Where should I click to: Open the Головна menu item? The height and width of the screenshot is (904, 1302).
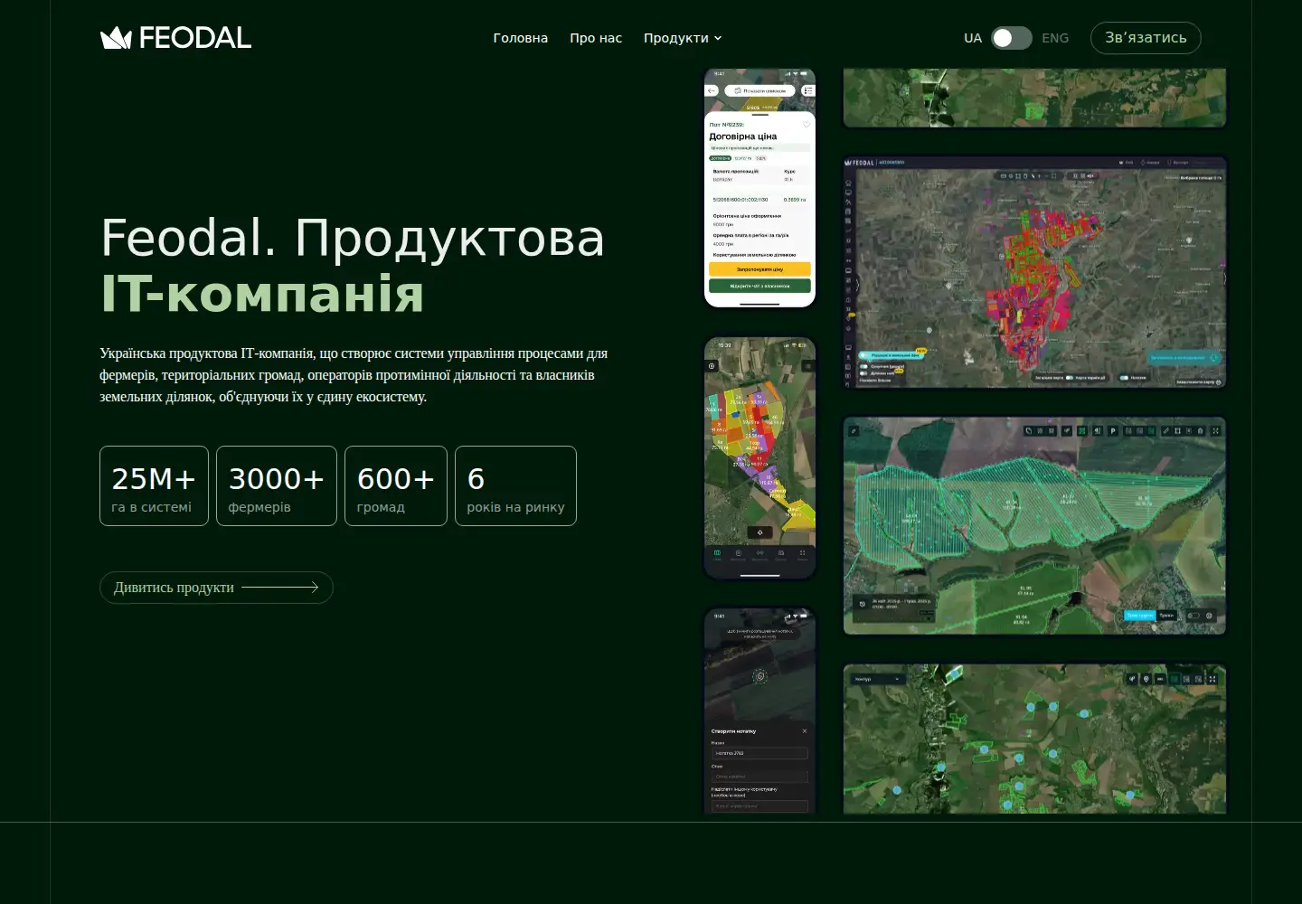520,38
